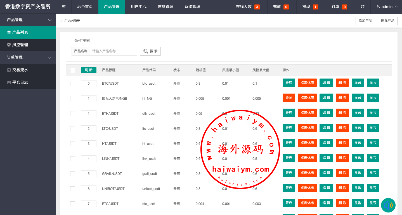Switch to the 用户中心 top menu

click(x=139, y=7)
